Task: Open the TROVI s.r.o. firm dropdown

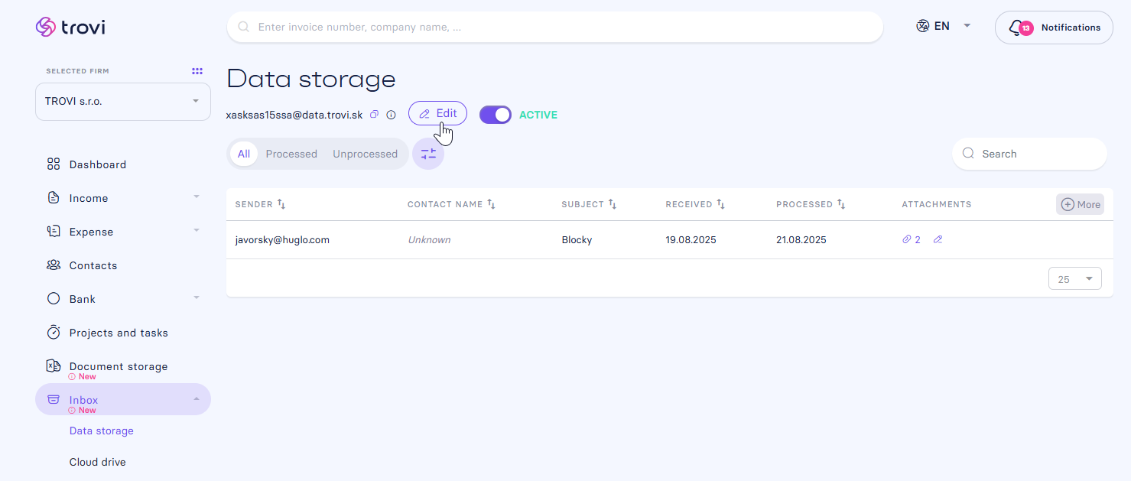Action: (123, 101)
